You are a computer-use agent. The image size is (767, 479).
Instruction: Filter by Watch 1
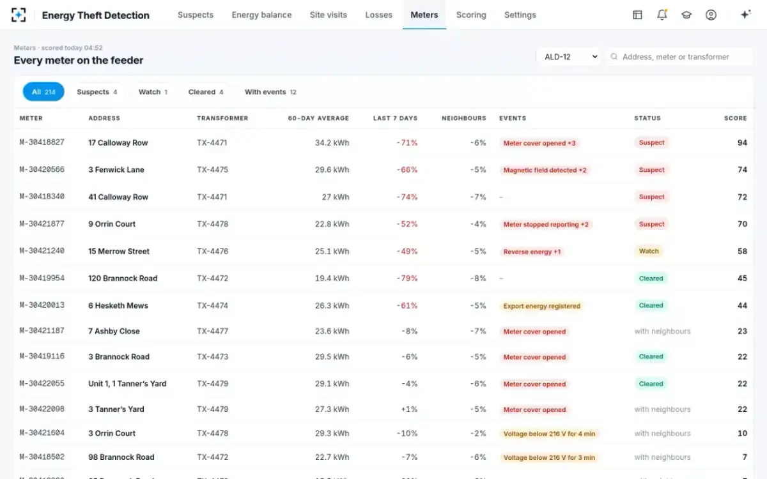(153, 92)
